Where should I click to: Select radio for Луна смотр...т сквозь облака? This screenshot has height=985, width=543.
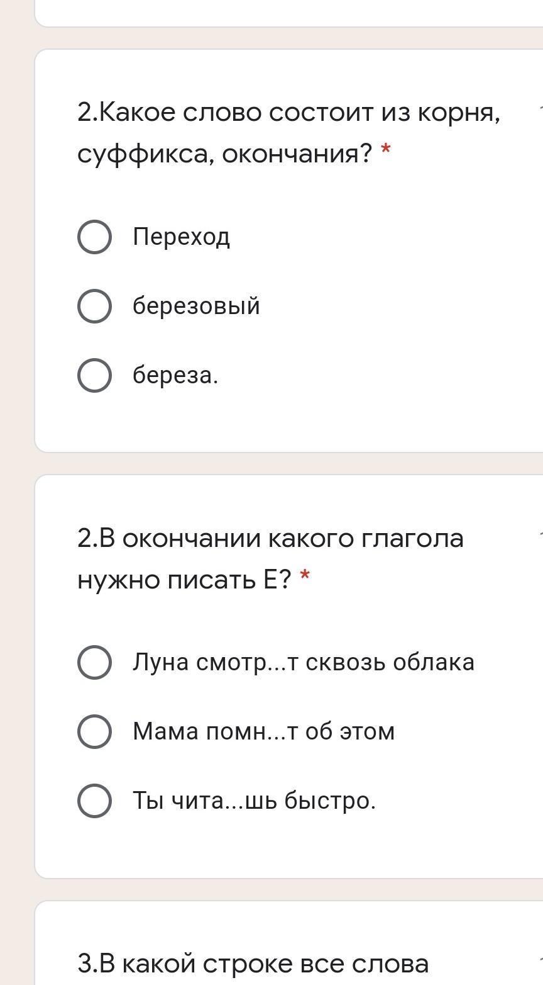click(95, 662)
